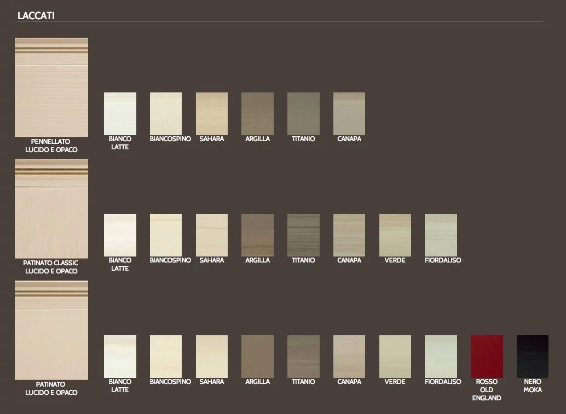Select the Rosso Old England red swatch
The height and width of the screenshot is (414, 566).
click(487, 357)
